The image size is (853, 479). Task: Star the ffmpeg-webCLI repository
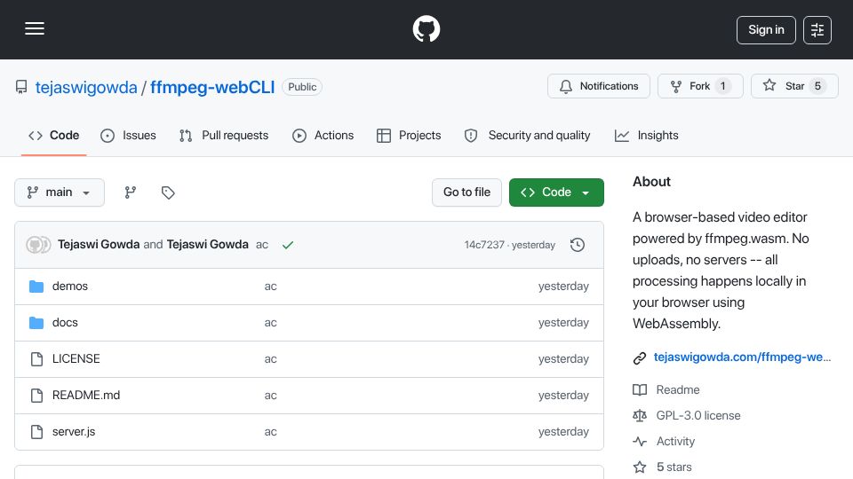(x=794, y=86)
